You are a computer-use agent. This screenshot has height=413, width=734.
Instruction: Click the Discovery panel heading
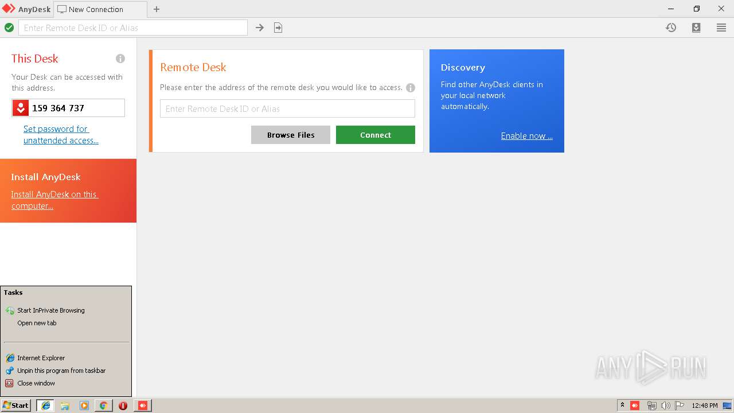coord(463,68)
